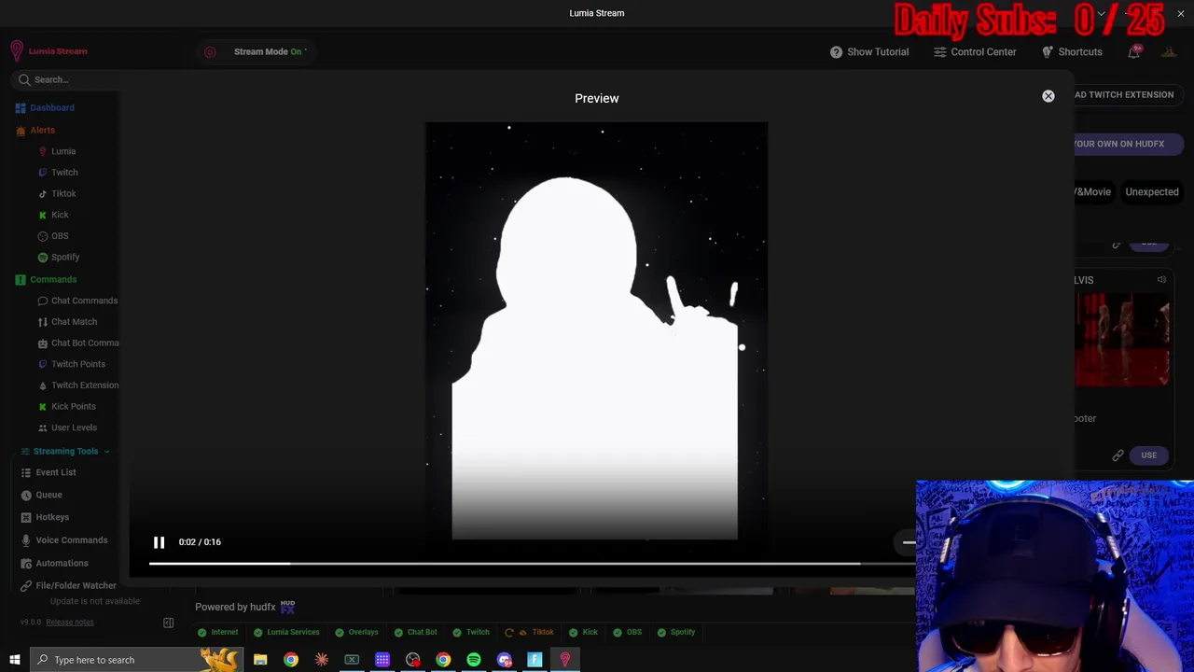1194x672 pixels.
Task: Click OBS status indicator
Action: pos(627,633)
